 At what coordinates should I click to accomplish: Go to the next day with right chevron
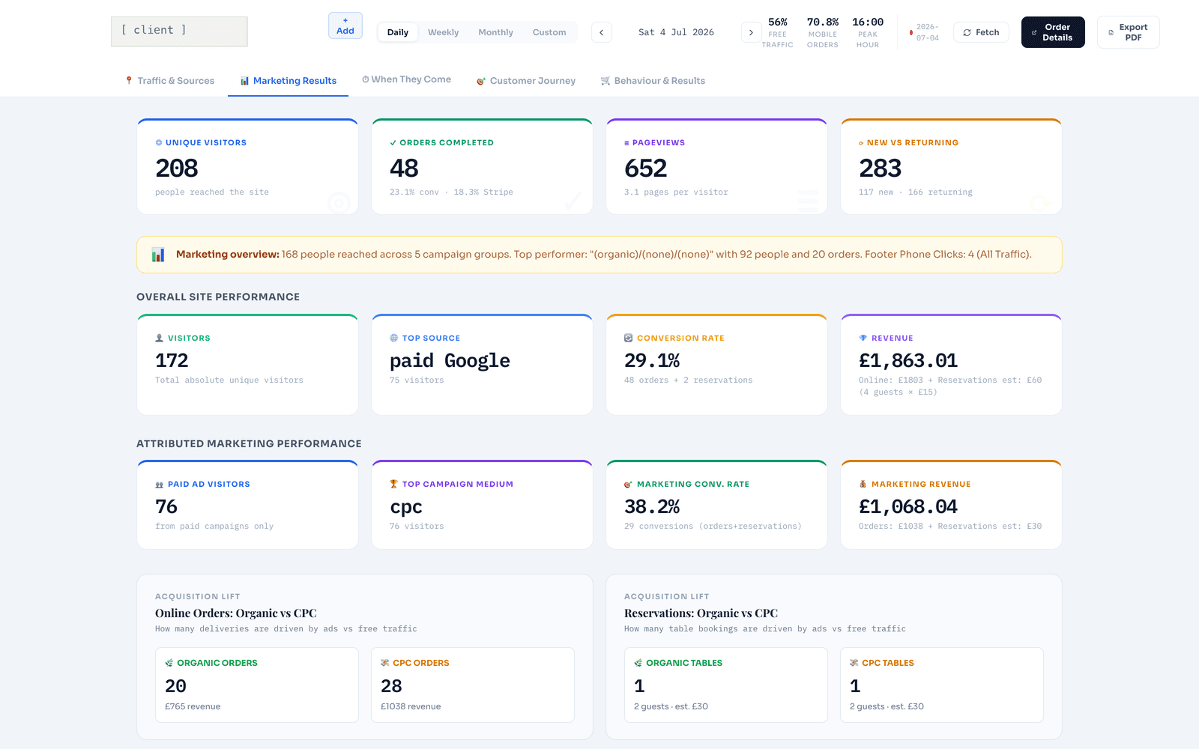[x=752, y=32]
